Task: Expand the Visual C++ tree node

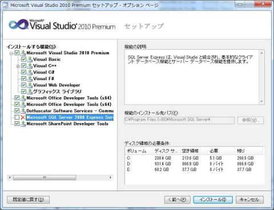Action: point(18,66)
